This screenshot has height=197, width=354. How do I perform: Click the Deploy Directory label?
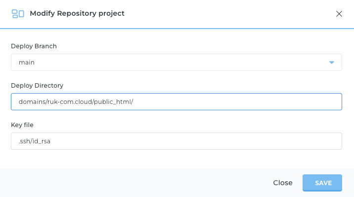(x=37, y=86)
